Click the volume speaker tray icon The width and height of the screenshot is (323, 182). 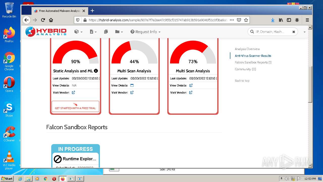(x=287, y=179)
